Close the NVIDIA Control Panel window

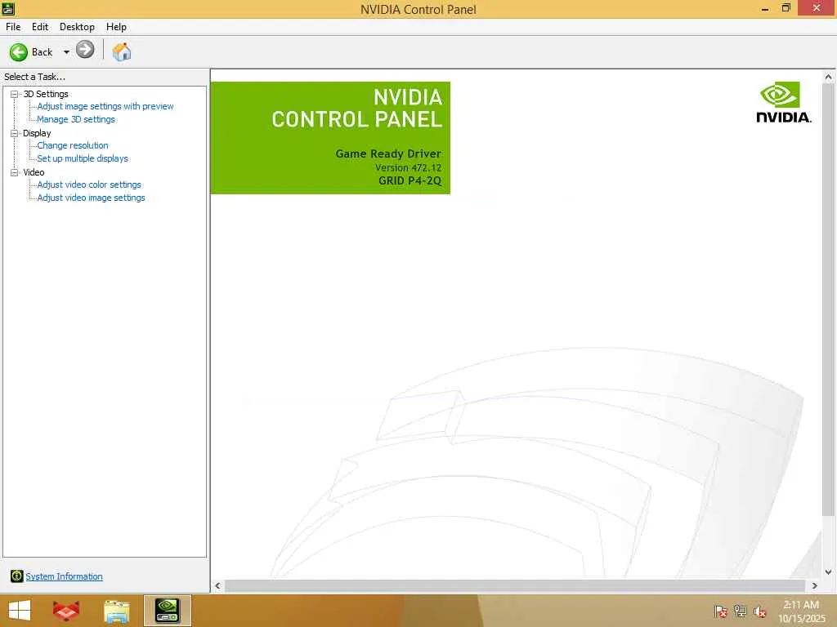click(x=817, y=8)
